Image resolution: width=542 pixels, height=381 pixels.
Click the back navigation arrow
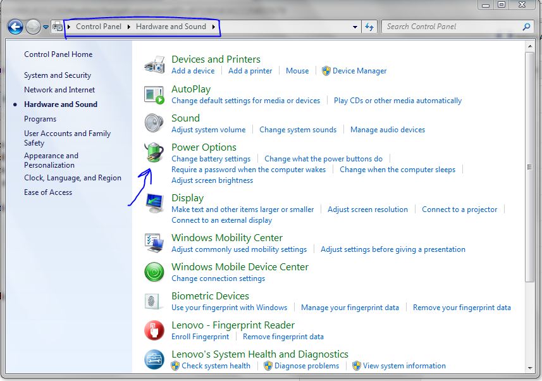[14, 27]
